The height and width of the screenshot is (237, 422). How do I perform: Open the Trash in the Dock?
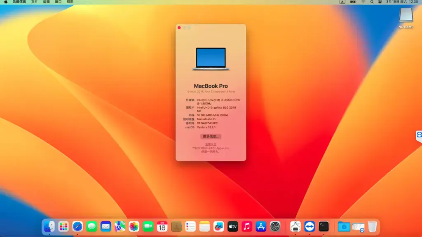click(x=373, y=227)
